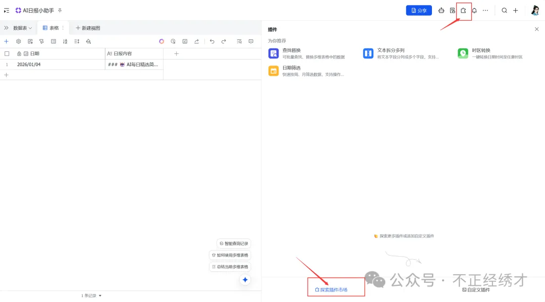
Task: Click the 总结当前多维表格 suggestion
Action: (x=230, y=267)
